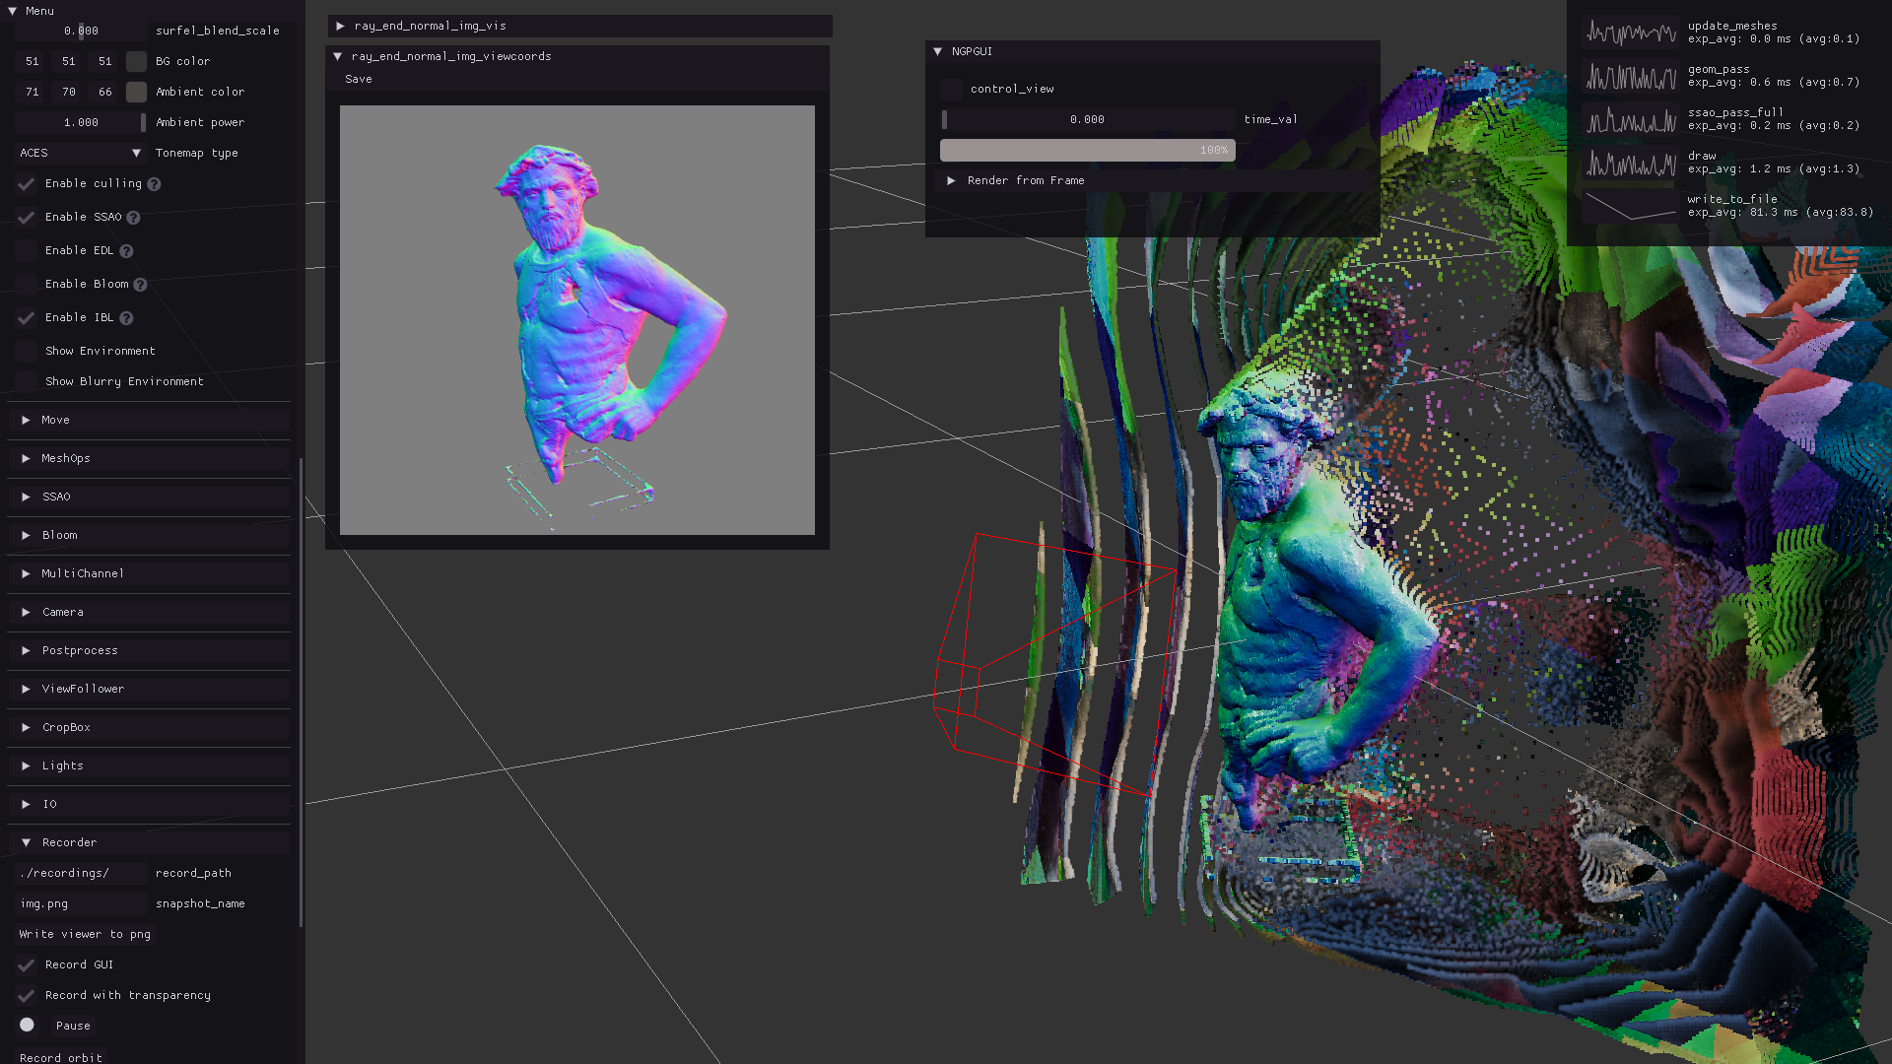Check the control_view checkbox
Screen dimensions: 1892x1064
pos(952,89)
